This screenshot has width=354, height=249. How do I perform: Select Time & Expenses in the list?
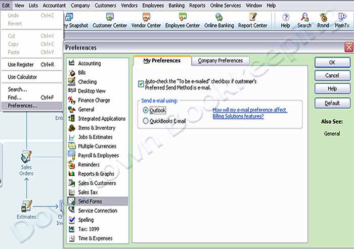click(x=98, y=238)
